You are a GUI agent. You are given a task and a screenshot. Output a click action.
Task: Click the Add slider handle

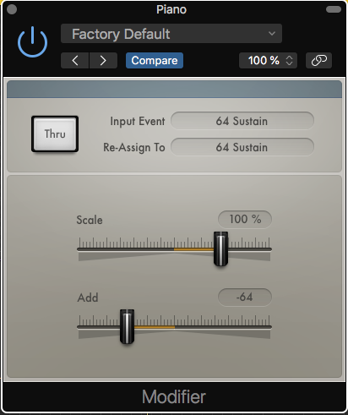click(127, 326)
